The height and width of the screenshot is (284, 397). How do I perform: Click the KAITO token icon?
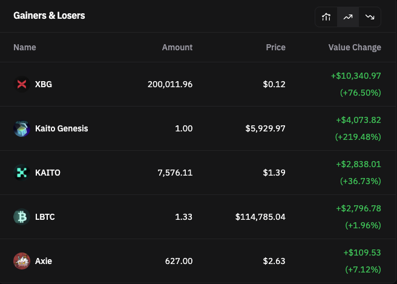coord(22,173)
